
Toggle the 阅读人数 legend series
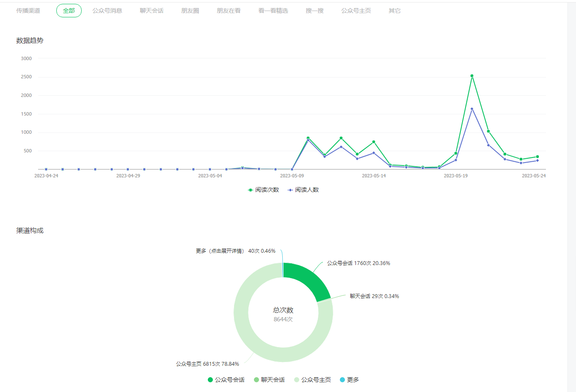coord(303,190)
